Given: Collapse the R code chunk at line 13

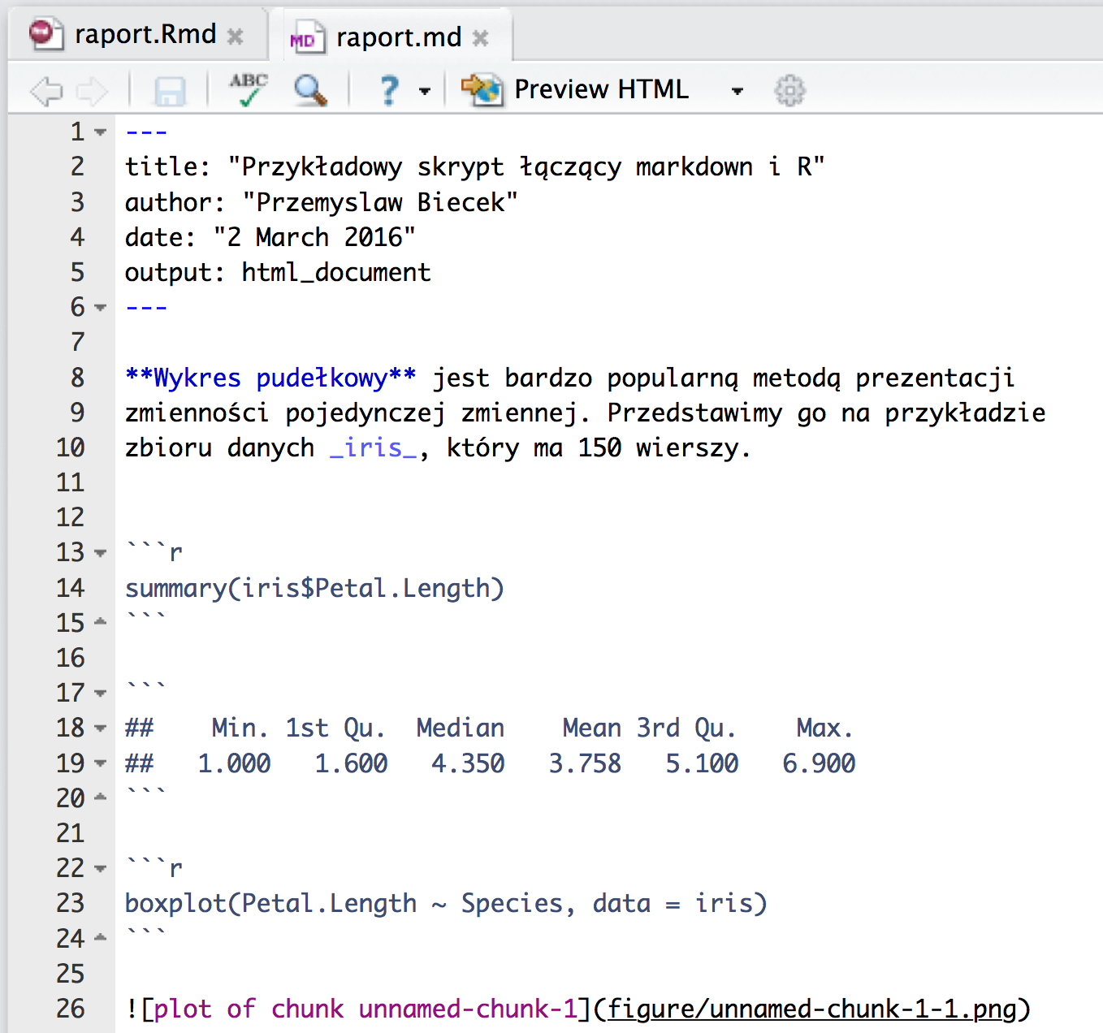Looking at the screenshot, I should pos(101,553).
